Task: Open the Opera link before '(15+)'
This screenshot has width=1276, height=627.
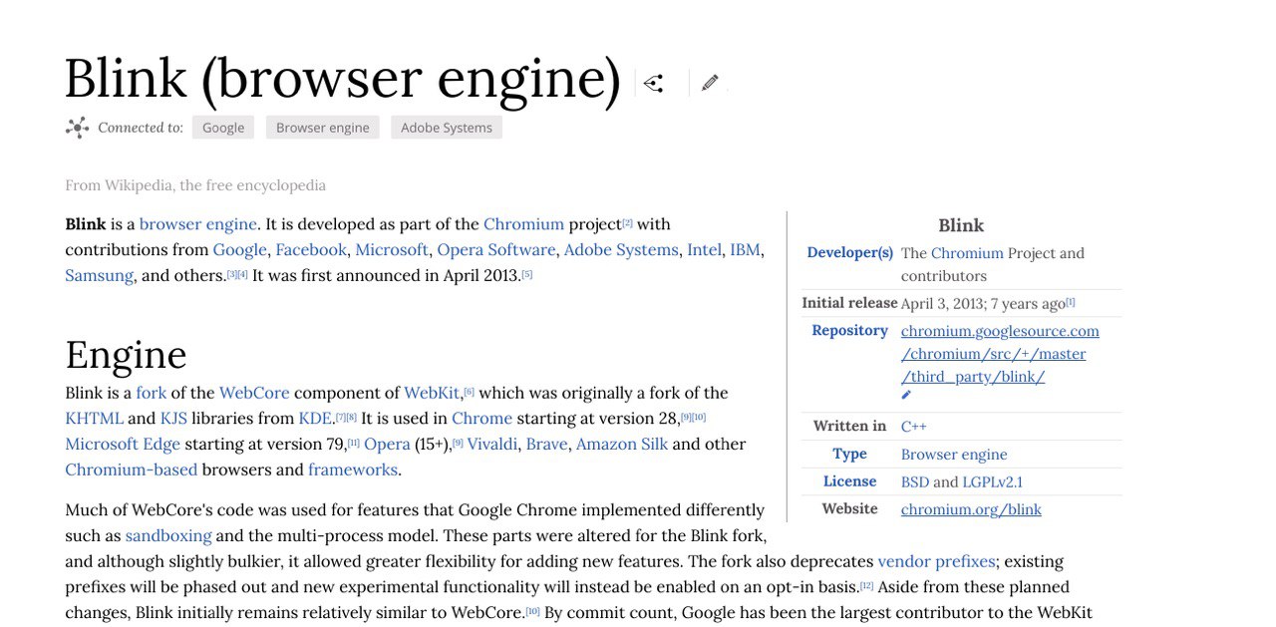Action: click(x=387, y=445)
